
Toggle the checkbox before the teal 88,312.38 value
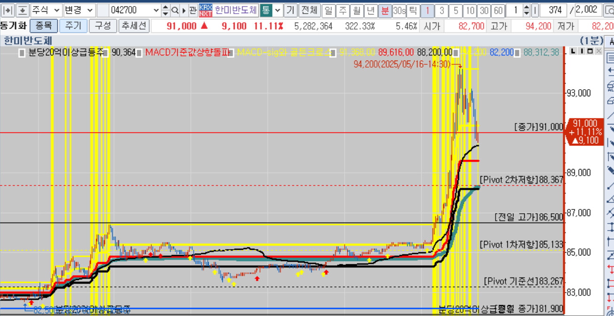click(518, 53)
